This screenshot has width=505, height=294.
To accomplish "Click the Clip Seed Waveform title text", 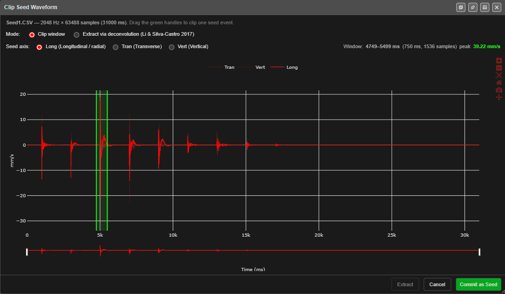I will pyautogui.click(x=31, y=7).
